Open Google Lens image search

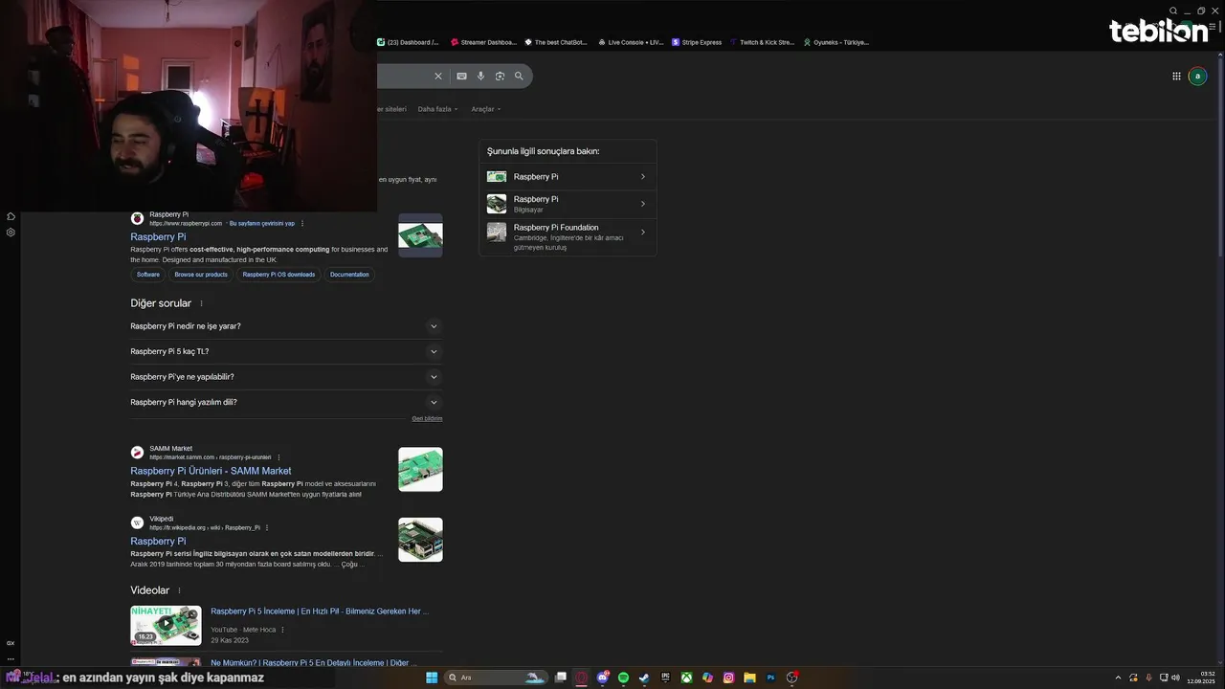500,76
